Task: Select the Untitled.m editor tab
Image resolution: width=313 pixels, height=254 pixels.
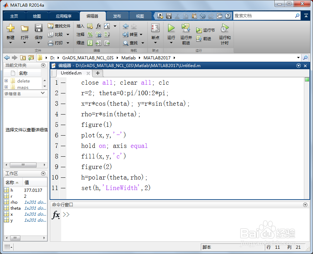Action: click(71, 73)
